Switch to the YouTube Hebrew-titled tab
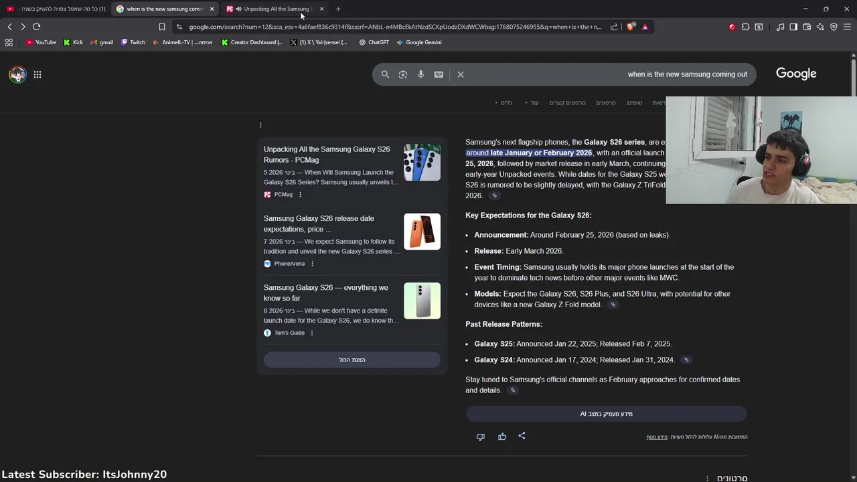 pyautogui.click(x=56, y=9)
